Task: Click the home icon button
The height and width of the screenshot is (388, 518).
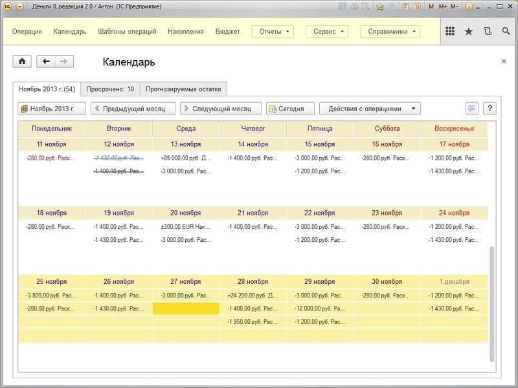Action: (x=22, y=61)
